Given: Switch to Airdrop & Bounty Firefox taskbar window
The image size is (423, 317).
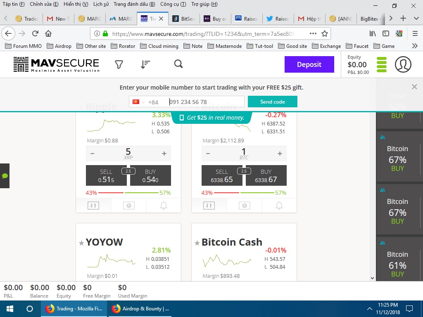Looking at the screenshot, I should coord(140,309).
